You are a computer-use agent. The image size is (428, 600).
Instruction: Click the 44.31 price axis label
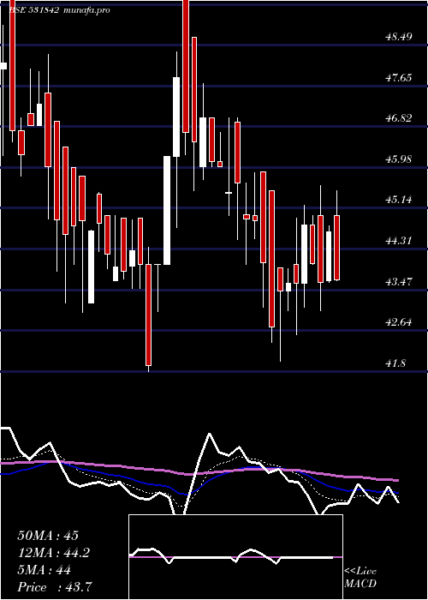point(399,241)
